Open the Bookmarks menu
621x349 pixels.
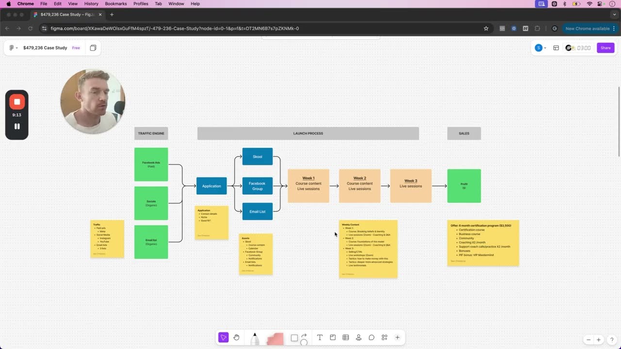[x=116, y=4]
